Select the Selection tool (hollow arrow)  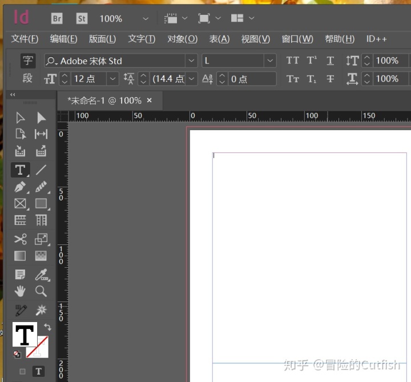pyautogui.click(x=21, y=118)
